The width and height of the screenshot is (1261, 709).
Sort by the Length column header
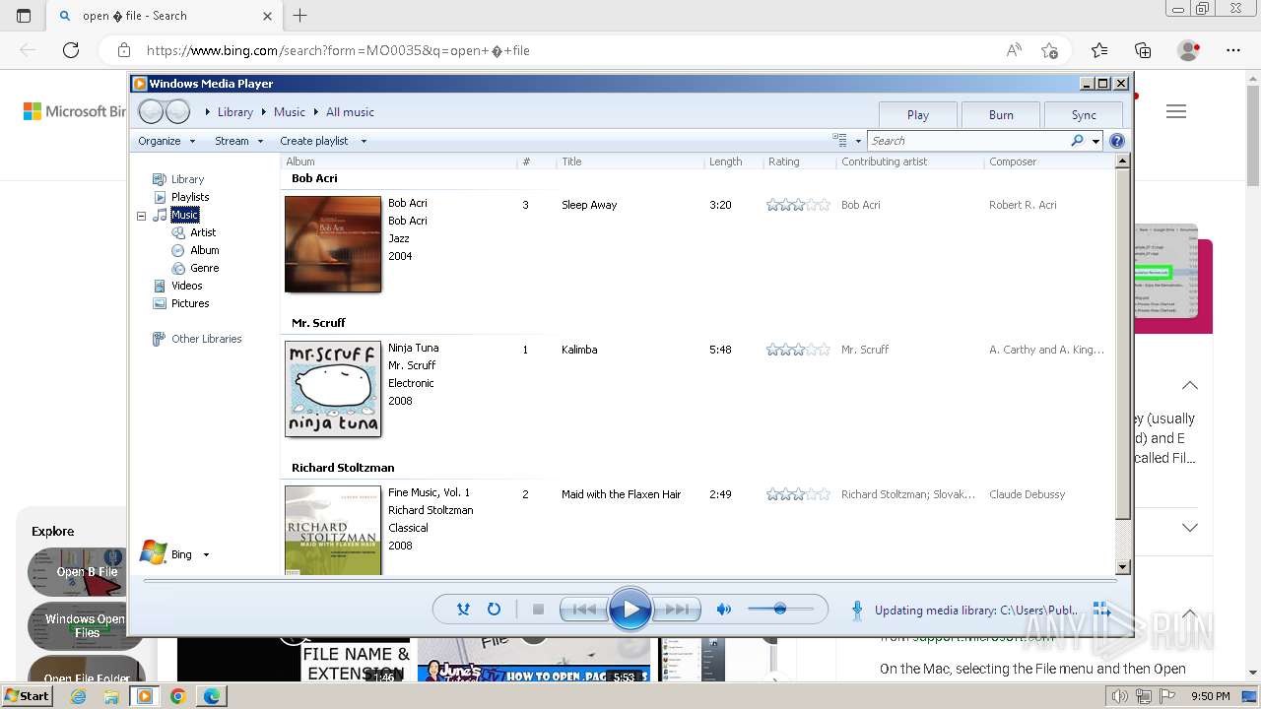tap(734, 161)
